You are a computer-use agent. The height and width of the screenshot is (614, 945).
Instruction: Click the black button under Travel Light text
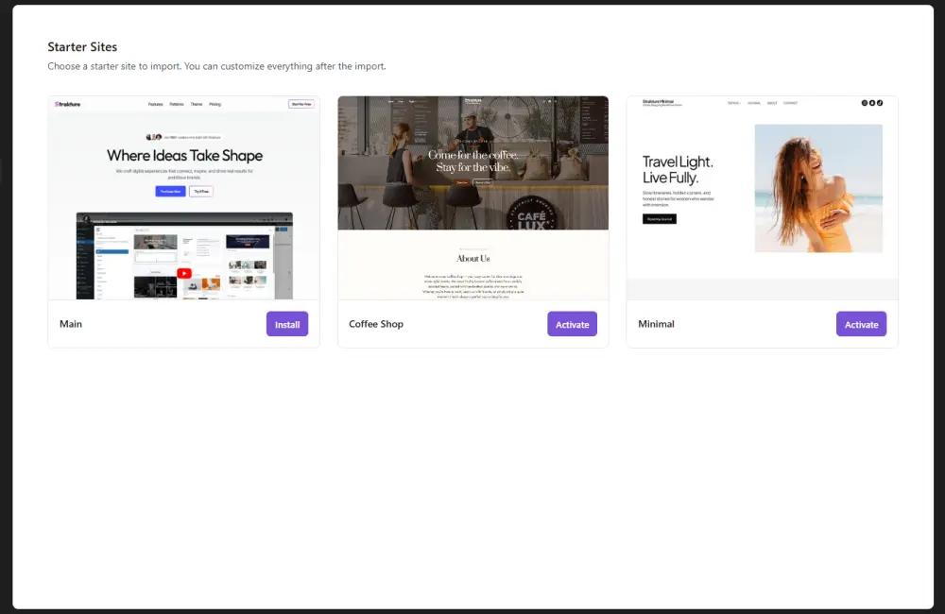(x=659, y=218)
